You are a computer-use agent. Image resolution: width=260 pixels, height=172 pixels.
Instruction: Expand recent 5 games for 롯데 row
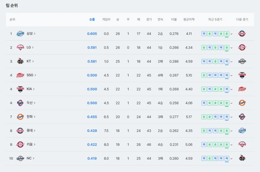[231, 131]
